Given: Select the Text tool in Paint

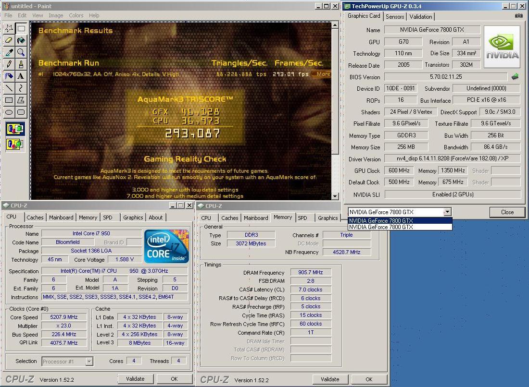Looking at the screenshot, I should (21, 76).
